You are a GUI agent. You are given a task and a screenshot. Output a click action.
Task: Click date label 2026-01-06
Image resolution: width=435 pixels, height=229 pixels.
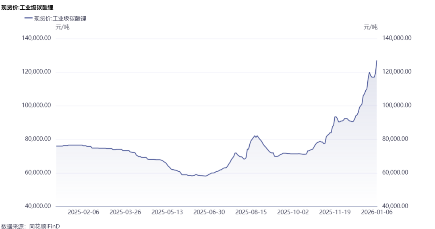click(377, 212)
